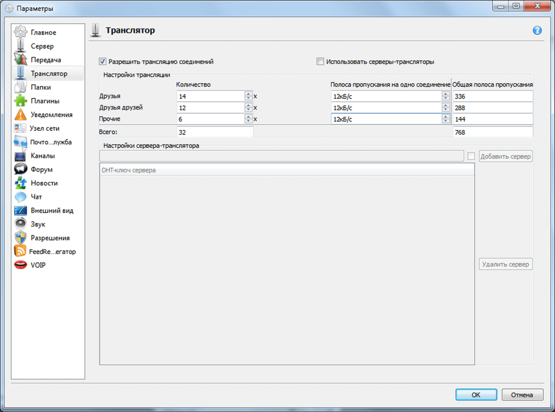The width and height of the screenshot is (555, 412).
Task: Increase Друзья друзей bandwidth with up arrow
Action: 445,105
